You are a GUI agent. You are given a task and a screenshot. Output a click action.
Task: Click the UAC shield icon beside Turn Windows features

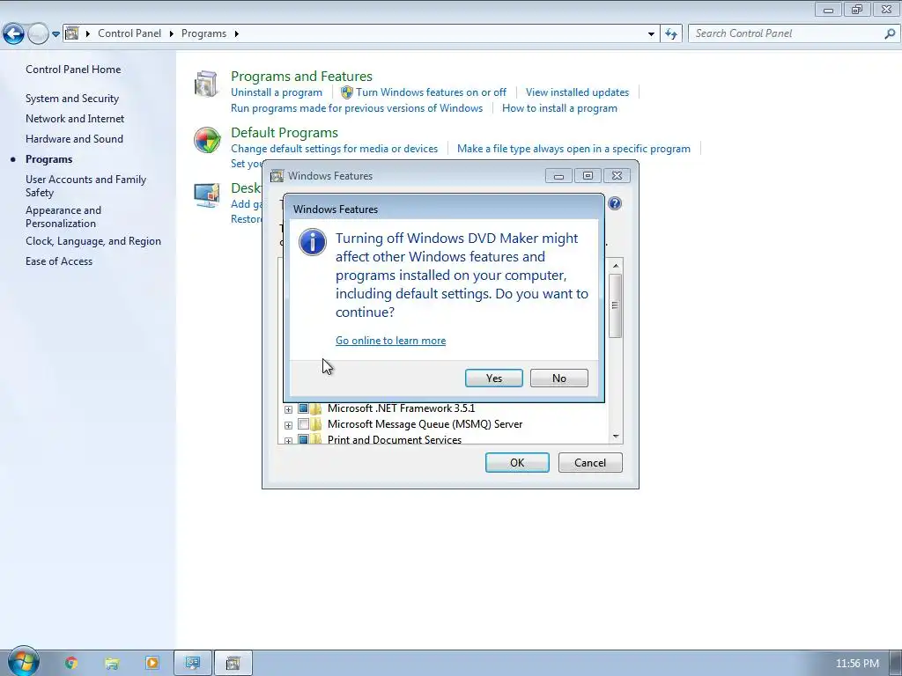(x=346, y=92)
